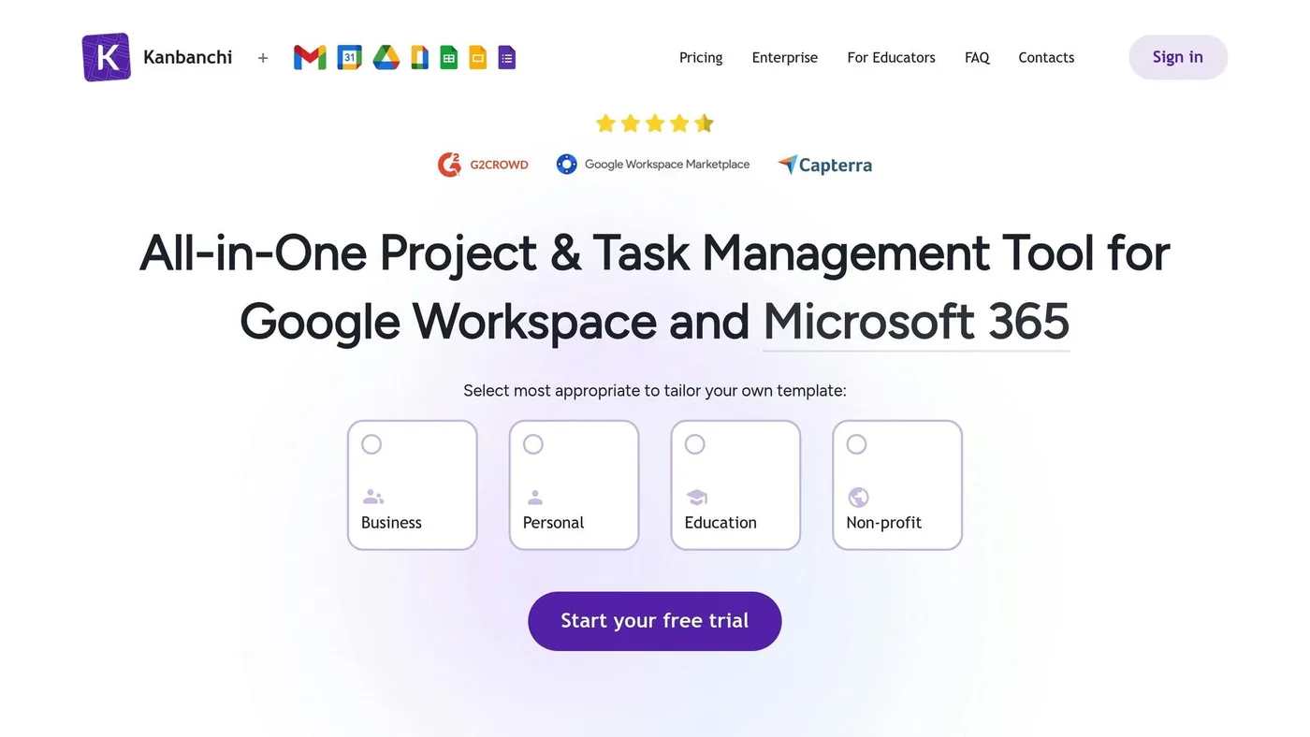Image resolution: width=1310 pixels, height=737 pixels.
Task: Open the Contacts page
Action: click(1046, 58)
